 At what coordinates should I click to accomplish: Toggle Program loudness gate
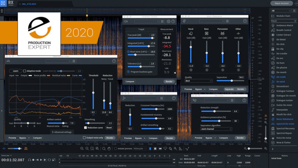(128, 72)
